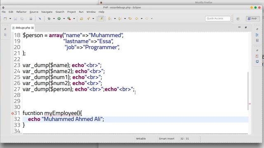Open the view icon below left restore button

point(5,35)
